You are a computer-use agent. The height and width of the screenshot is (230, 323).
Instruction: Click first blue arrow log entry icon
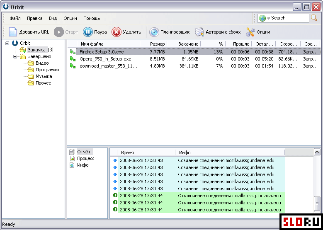coord(115,160)
